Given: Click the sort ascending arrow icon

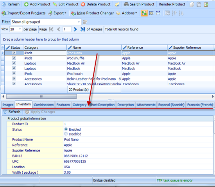Looking at the screenshot, I should pos(174,13).
